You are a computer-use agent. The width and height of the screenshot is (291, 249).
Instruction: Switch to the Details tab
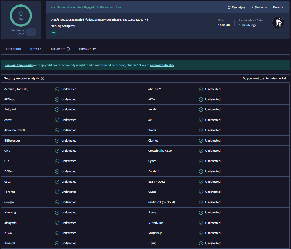pos(36,49)
